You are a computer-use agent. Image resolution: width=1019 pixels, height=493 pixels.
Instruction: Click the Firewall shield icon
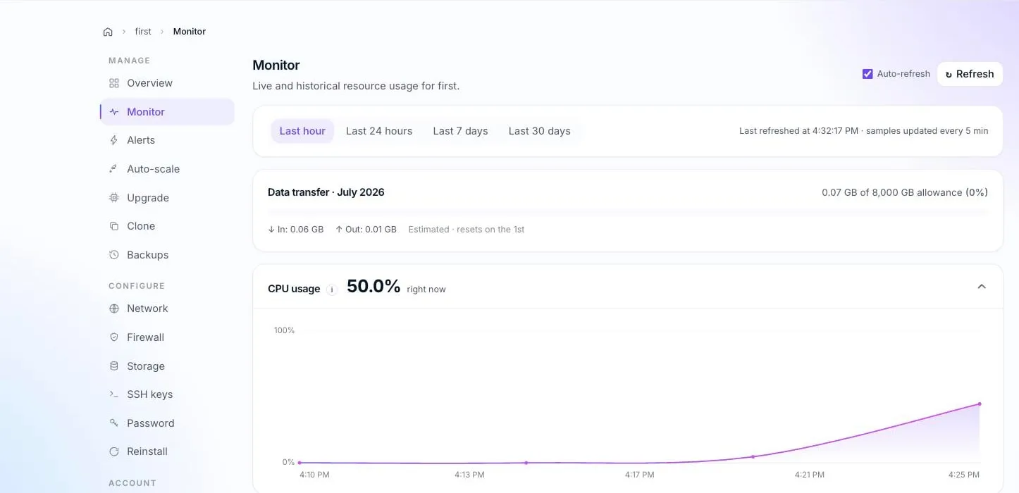(114, 337)
